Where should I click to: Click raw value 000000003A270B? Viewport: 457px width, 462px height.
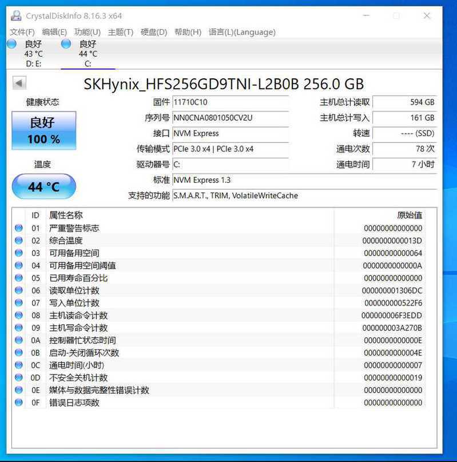(x=392, y=328)
